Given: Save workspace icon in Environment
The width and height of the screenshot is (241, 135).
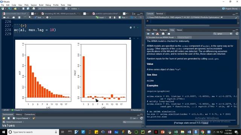Looking at the screenshot, I should click(9, 118).
